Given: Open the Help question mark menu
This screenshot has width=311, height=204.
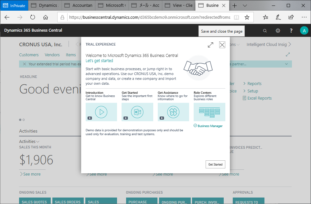Looking at the screenshot, I should pos(291,31).
